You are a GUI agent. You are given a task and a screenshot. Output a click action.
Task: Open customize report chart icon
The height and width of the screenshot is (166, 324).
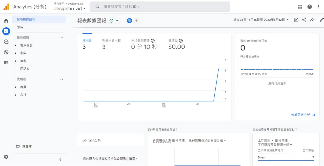[x=296, y=20]
